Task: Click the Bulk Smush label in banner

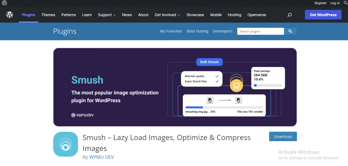Action: point(209,62)
